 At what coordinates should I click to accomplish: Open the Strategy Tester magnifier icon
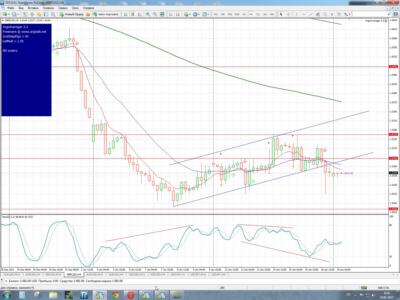pyautogui.click(x=53, y=14)
